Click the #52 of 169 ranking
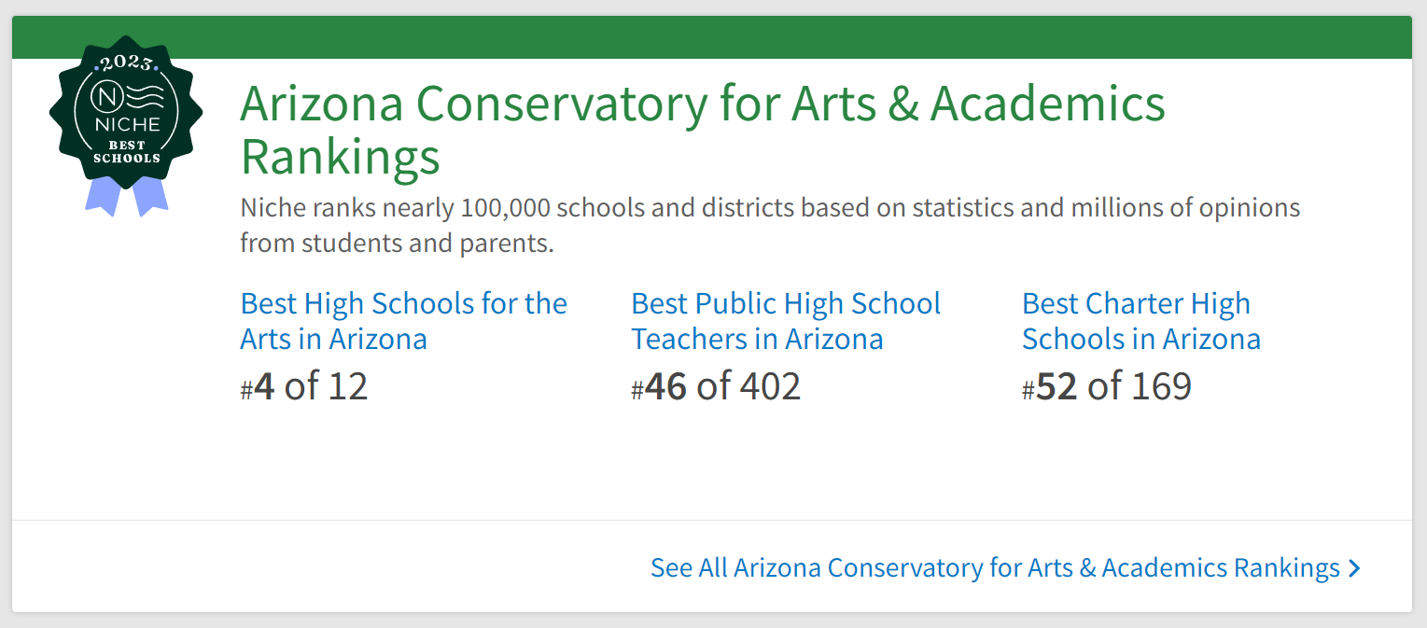Screen dimensions: 1427x628 (1107, 386)
